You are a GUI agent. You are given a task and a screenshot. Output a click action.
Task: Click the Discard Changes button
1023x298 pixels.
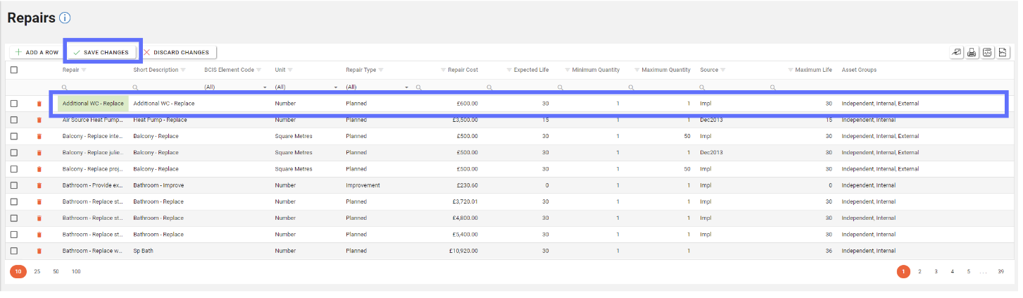click(x=177, y=52)
